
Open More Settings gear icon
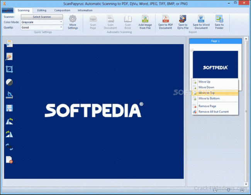click(73, 22)
